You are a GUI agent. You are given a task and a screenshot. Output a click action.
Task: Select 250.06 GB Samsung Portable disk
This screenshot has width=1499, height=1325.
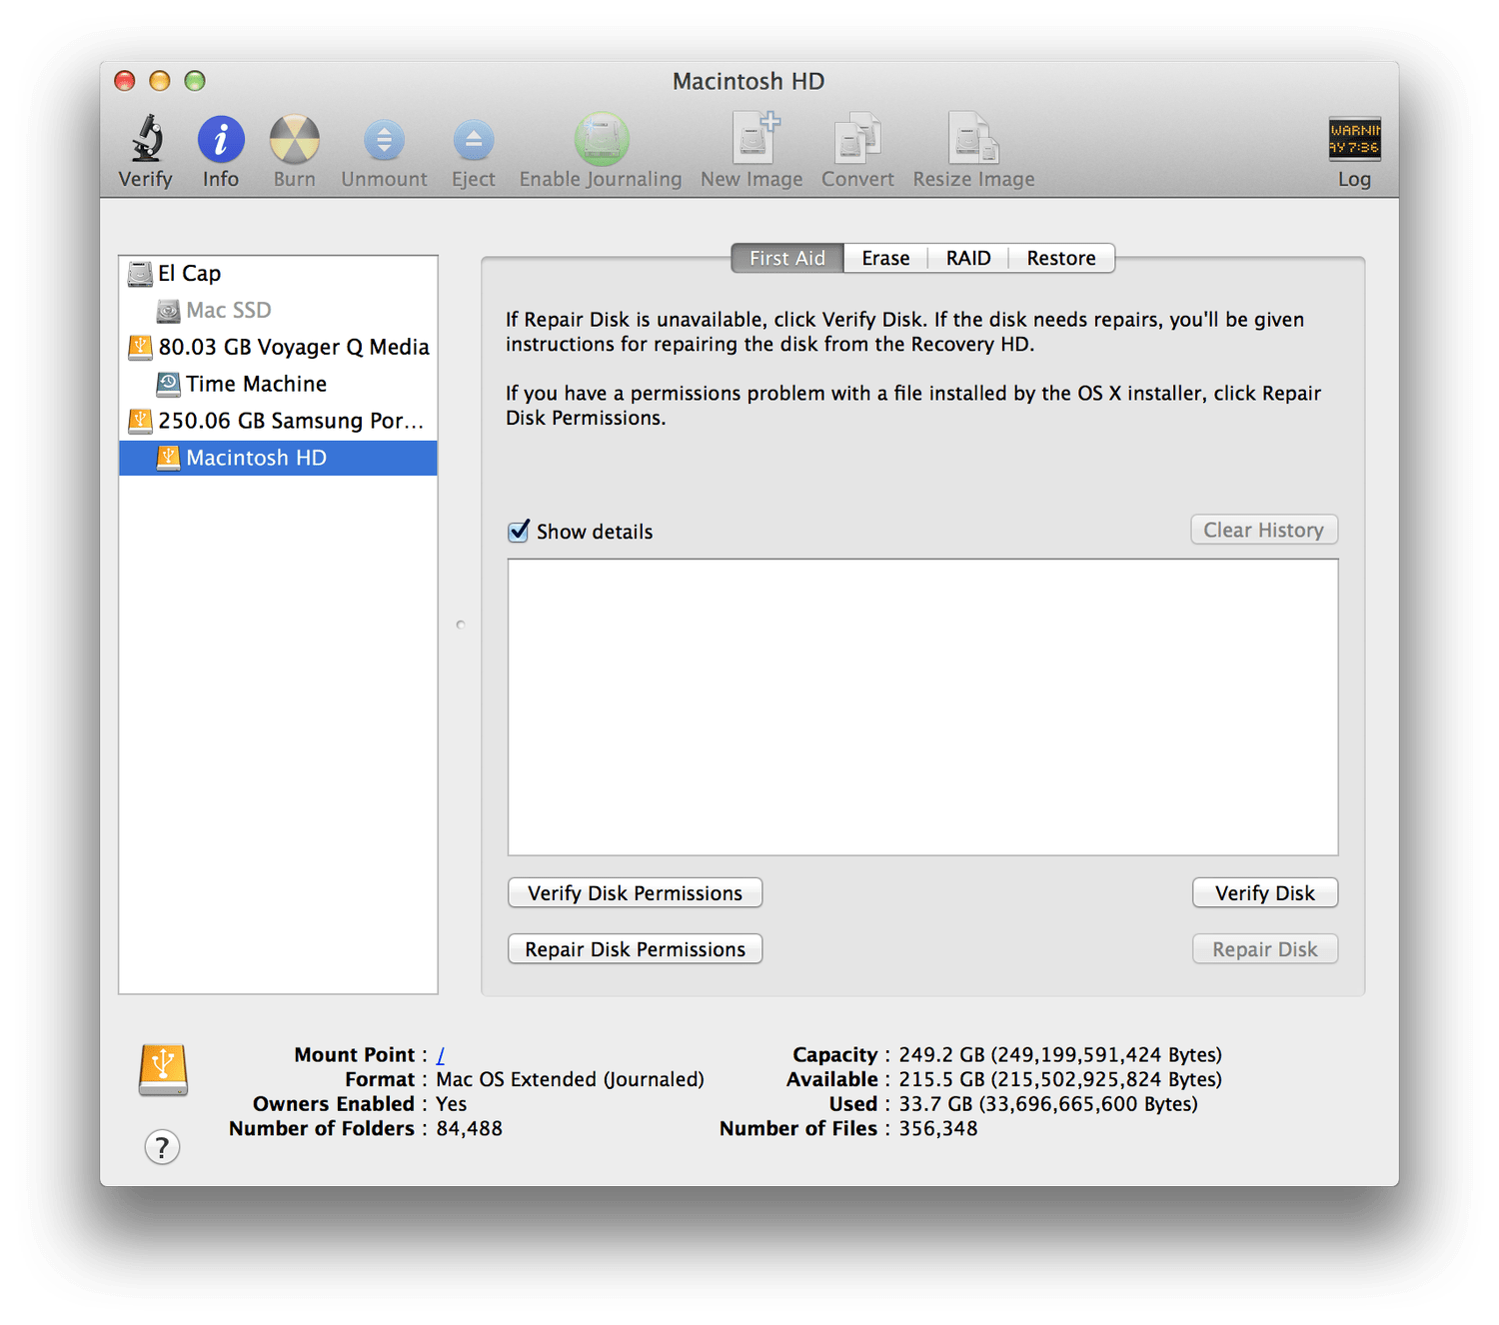[278, 421]
